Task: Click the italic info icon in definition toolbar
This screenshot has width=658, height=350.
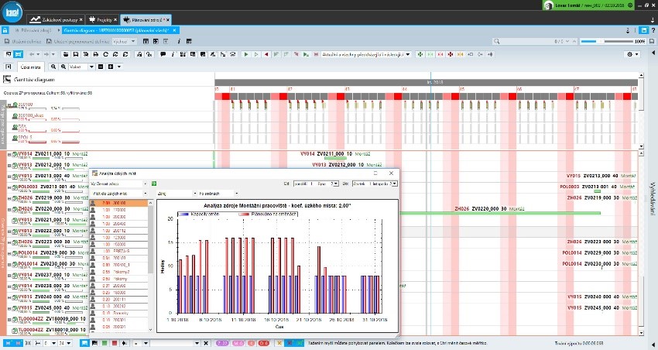Action: point(179,41)
